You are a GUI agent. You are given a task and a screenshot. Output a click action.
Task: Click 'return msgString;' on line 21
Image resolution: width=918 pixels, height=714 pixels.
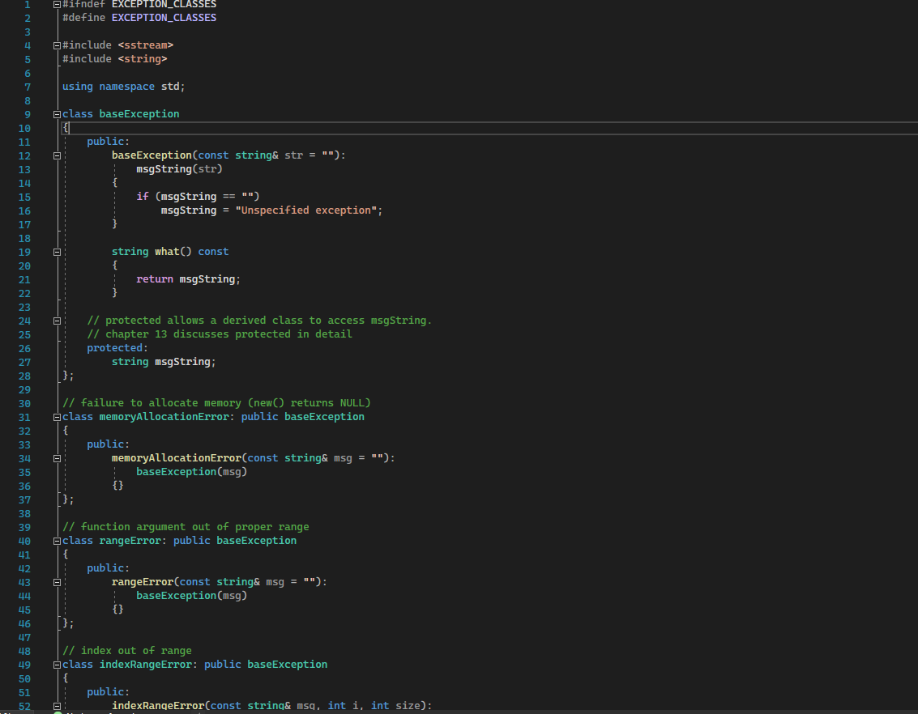click(x=189, y=279)
